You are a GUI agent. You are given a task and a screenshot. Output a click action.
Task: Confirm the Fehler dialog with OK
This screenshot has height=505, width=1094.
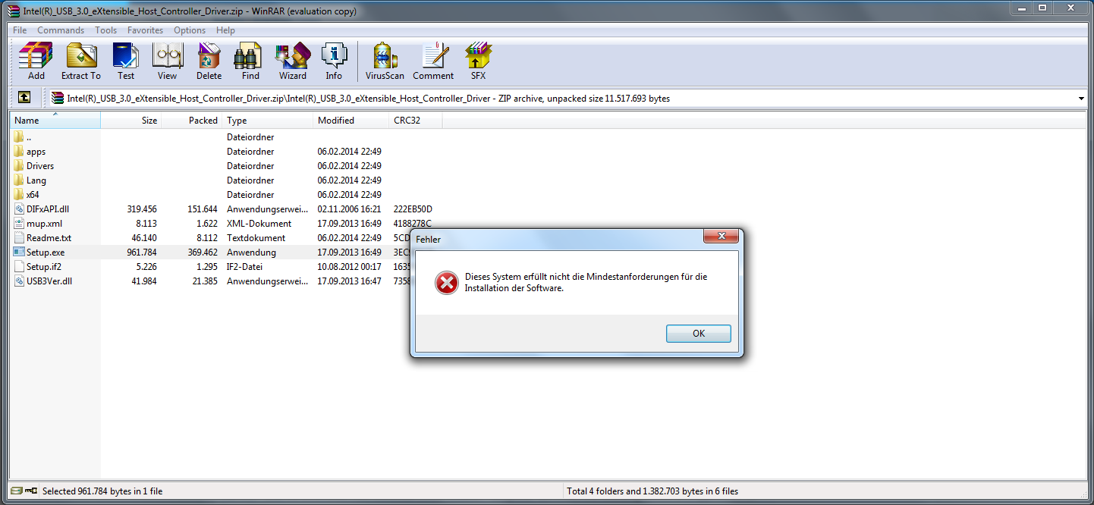coord(699,334)
